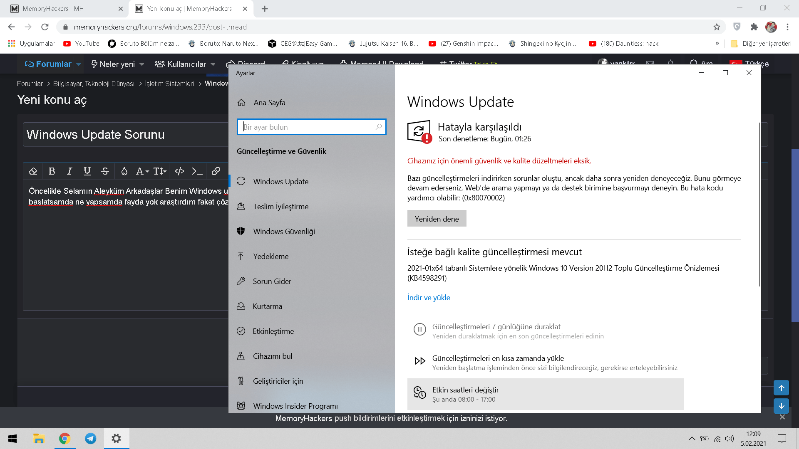Open a new browser tab
This screenshot has width=799, height=449.
(265, 9)
